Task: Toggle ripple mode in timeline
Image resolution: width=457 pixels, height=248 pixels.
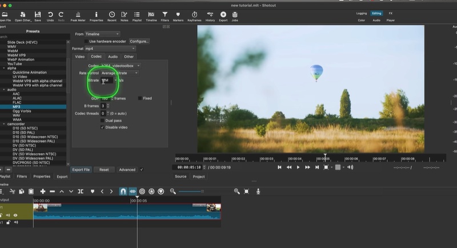Action: pos(142,191)
